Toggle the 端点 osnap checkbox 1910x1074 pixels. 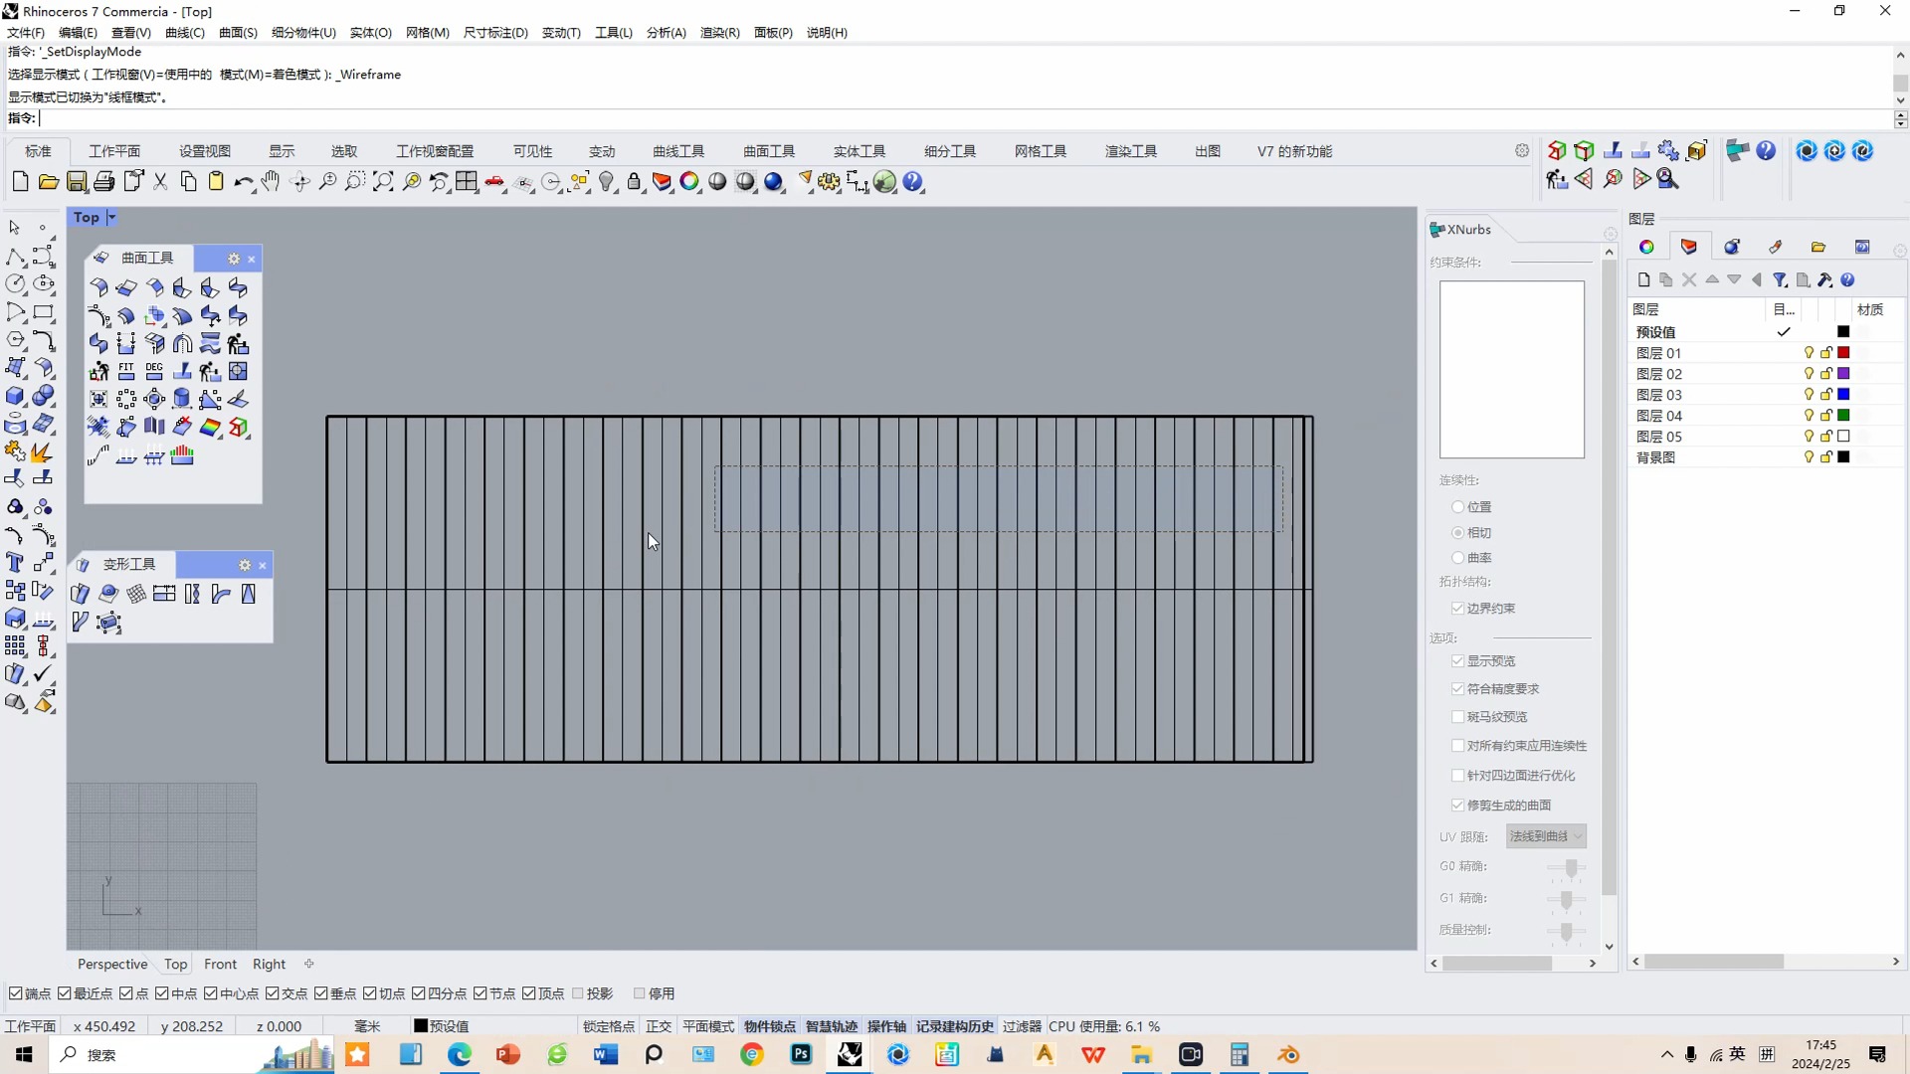[x=15, y=993]
